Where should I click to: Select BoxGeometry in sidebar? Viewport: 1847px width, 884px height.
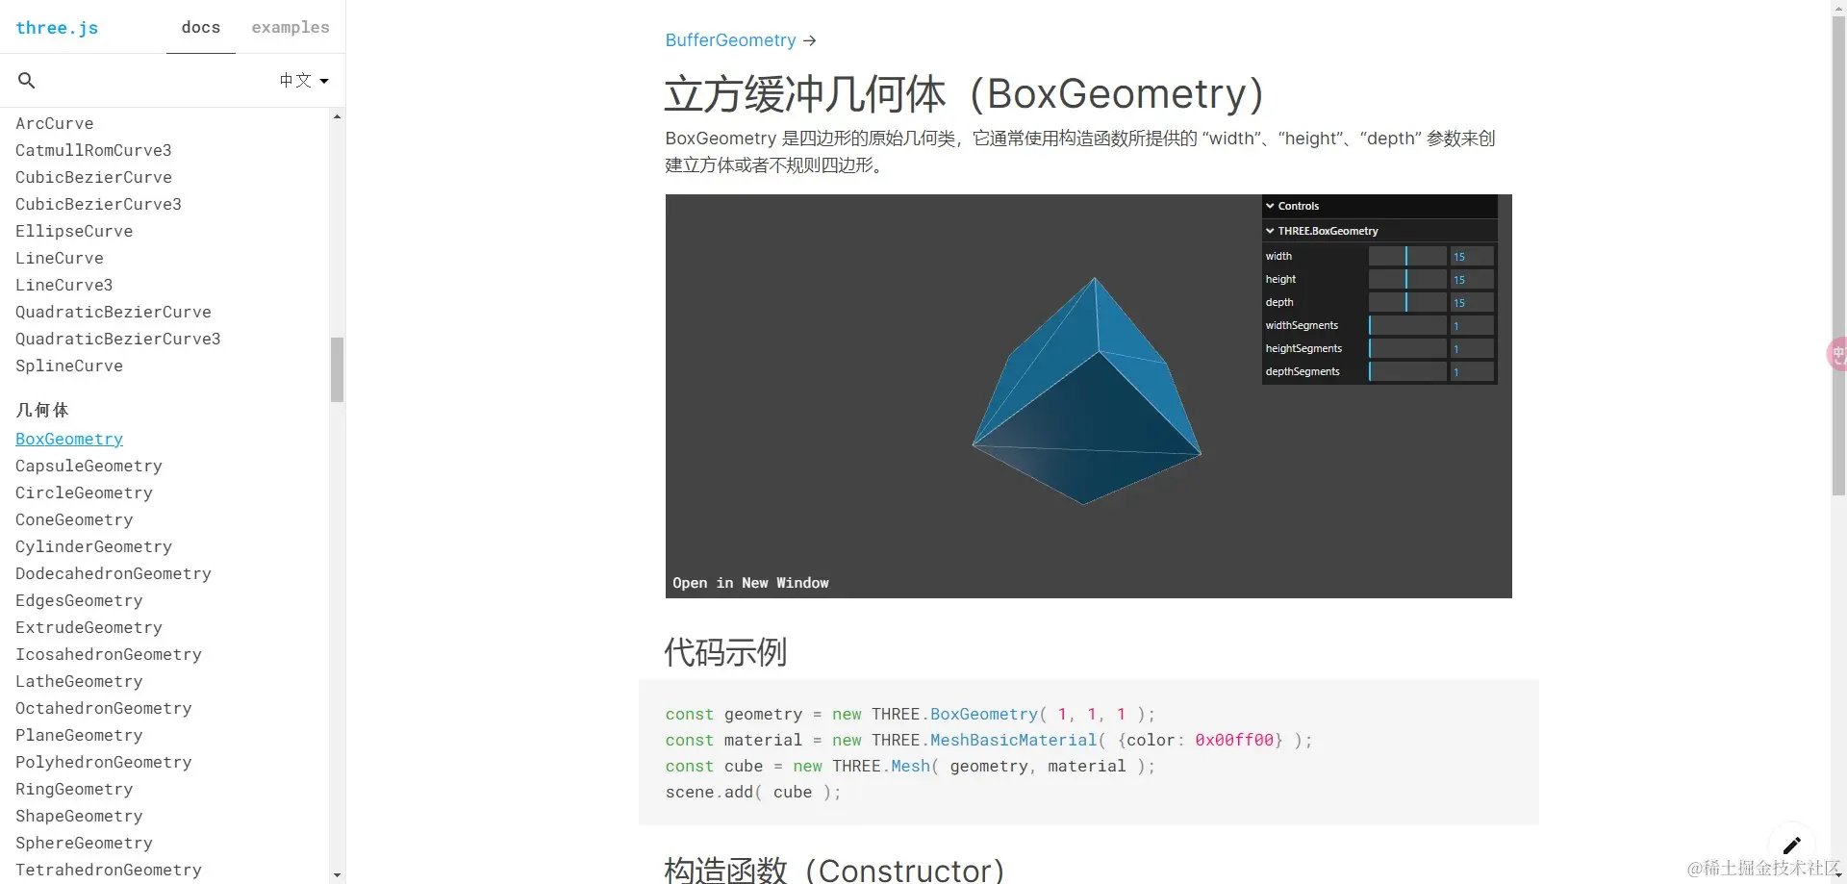point(69,439)
